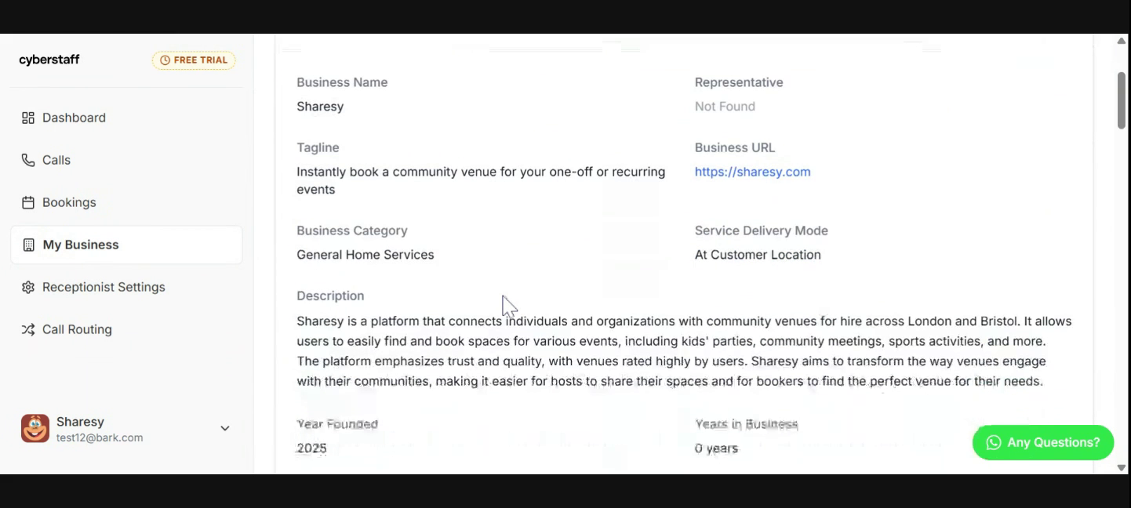Click the Call Routing shuffle icon
Screen dimensions: 1131x508
pos(28,329)
